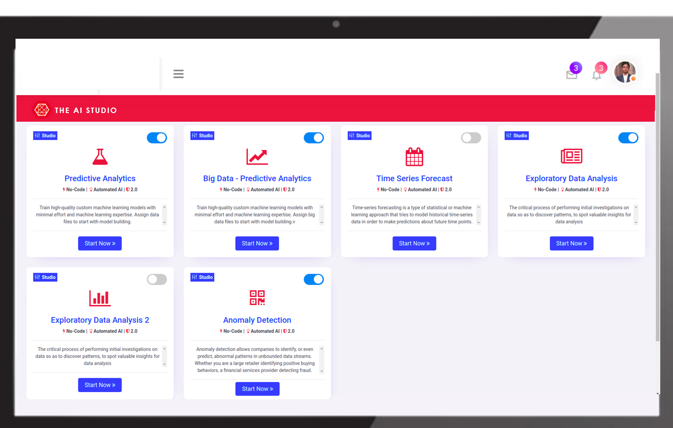Click 'THE AI STUDIO' header text
The height and width of the screenshot is (428, 673).
click(x=86, y=110)
